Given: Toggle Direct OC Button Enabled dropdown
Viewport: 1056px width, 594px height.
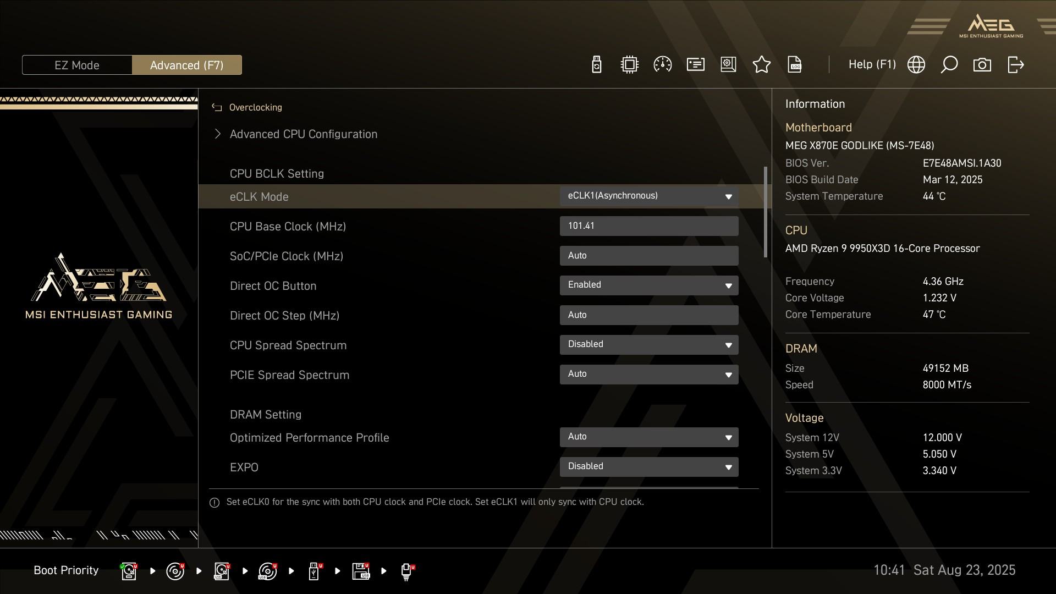Looking at the screenshot, I should [x=648, y=285].
